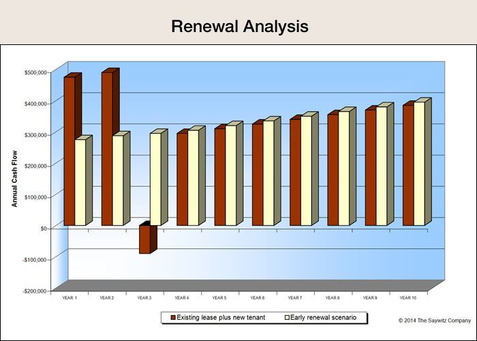Click the -$200,000 axis value
This screenshot has width=477, height=341.
35,291
